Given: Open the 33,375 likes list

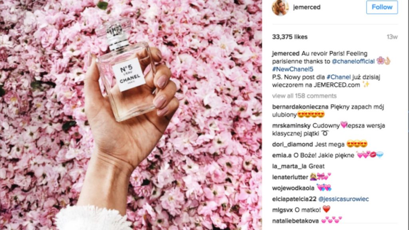Looking at the screenshot, I should coord(290,37).
